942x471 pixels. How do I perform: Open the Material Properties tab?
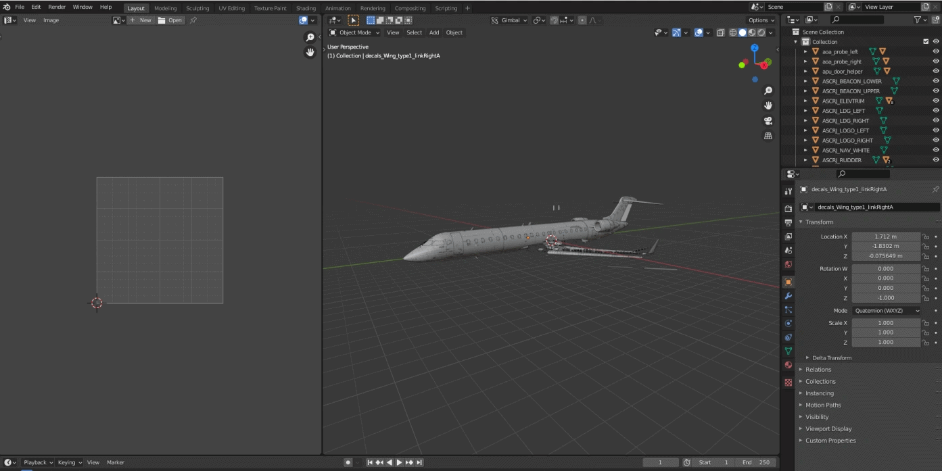788,365
